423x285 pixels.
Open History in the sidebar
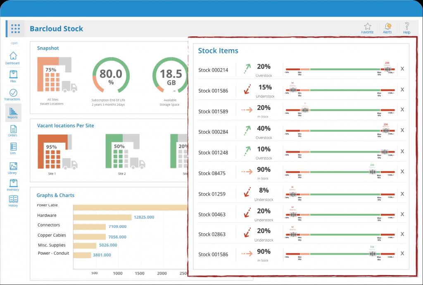13,200
